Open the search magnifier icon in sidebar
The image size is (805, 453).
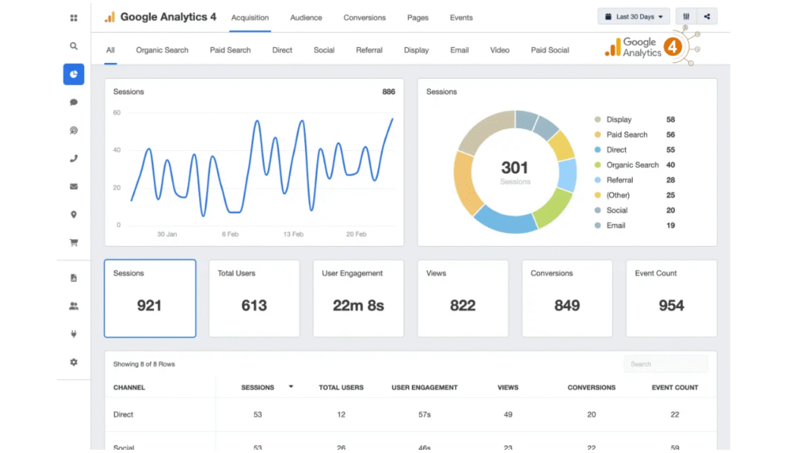click(74, 46)
